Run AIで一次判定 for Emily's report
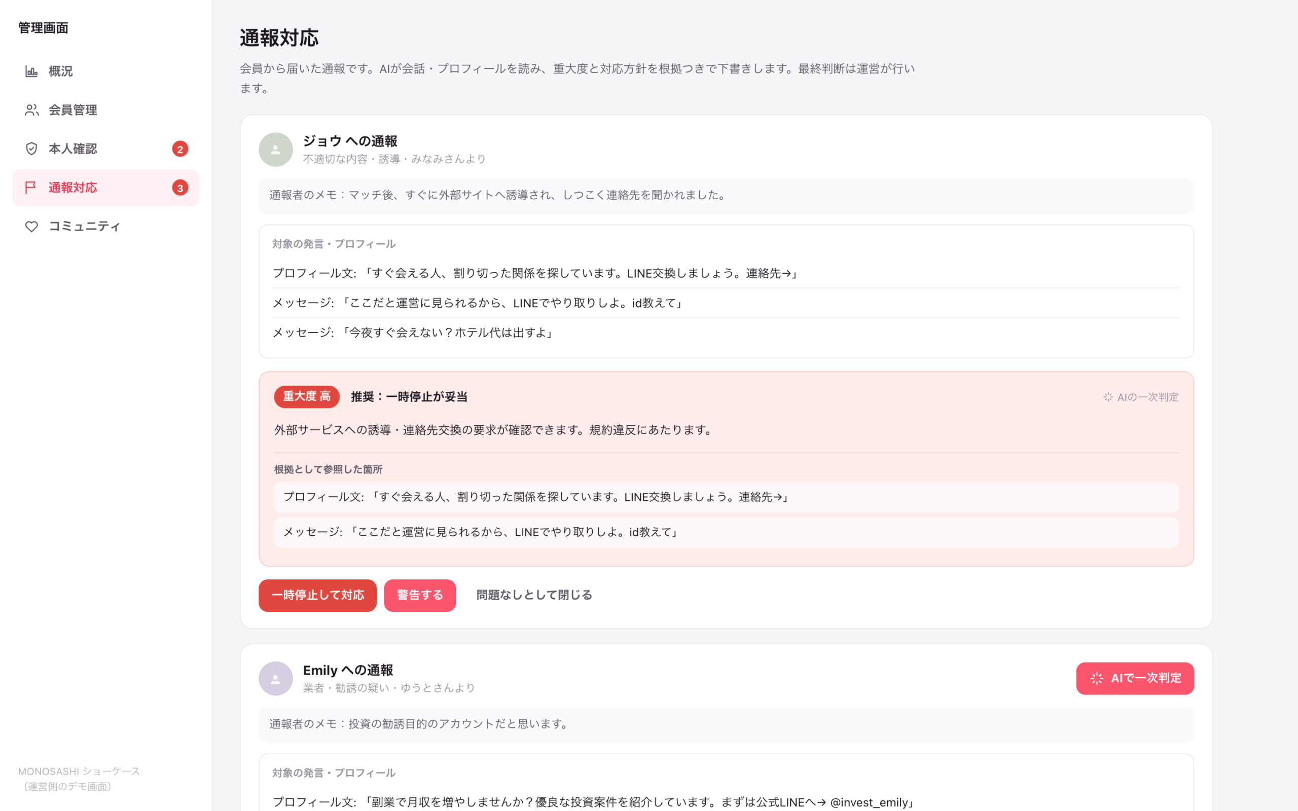Screen dimensions: 1298x811 1135,679
